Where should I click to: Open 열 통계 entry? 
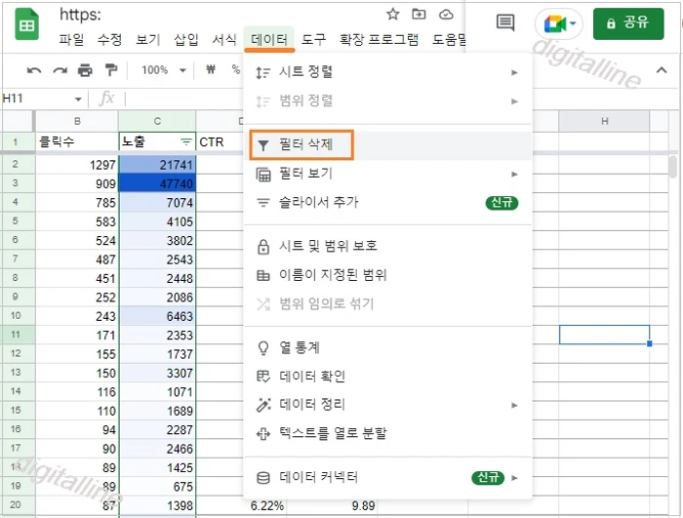(x=387, y=347)
